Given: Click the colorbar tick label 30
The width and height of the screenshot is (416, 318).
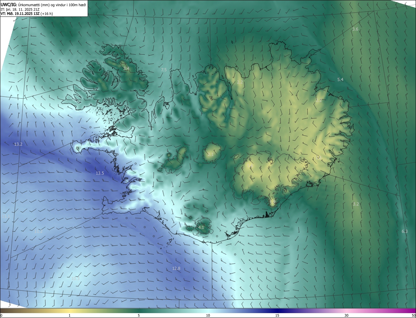Looking at the screenshot, I should pyautogui.click(x=346, y=315).
